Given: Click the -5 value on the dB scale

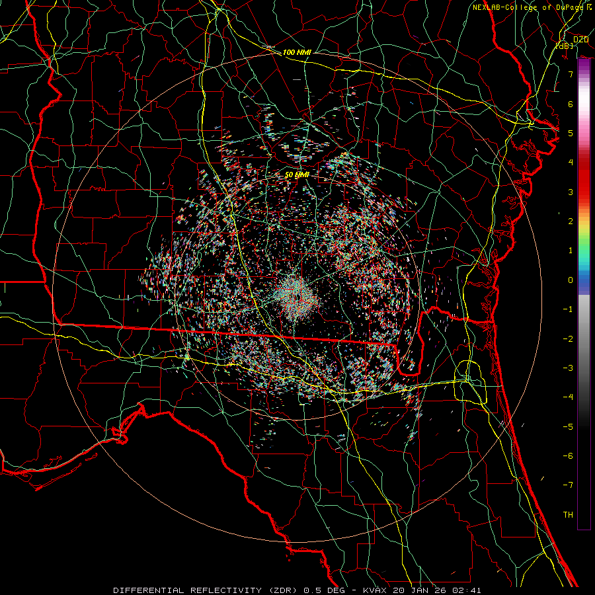Looking at the screenshot, I should (568, 427).
